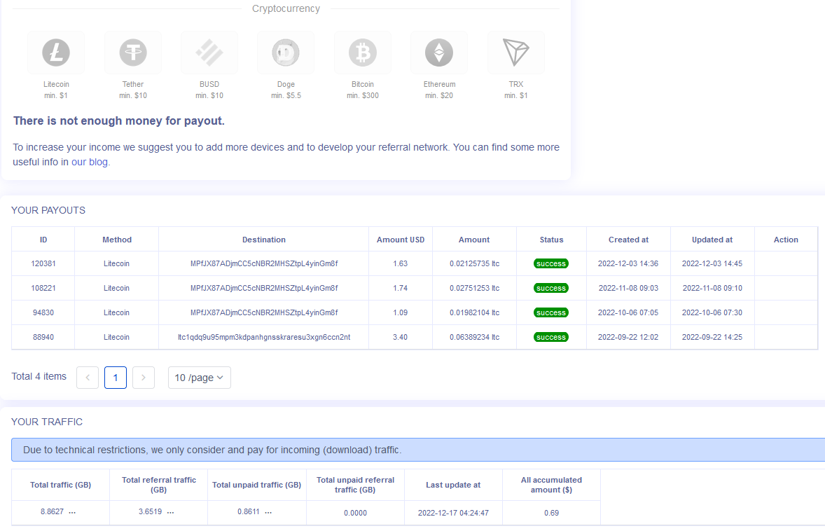Viewport: 825px width, 531px height.
Task: Click the Destination column header
Action: tap(263, 240)
